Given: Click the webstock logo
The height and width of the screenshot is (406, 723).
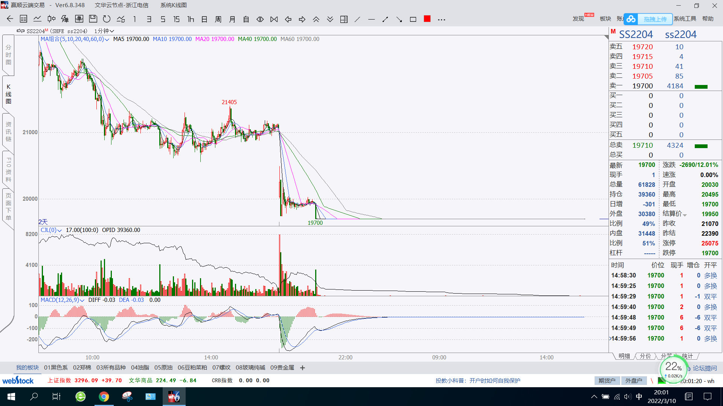Looking at the screenshot, I should point(18,380).
